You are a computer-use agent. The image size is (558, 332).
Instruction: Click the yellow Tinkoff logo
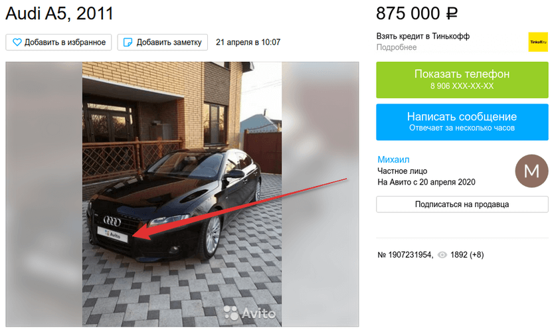tap(537, 42)
